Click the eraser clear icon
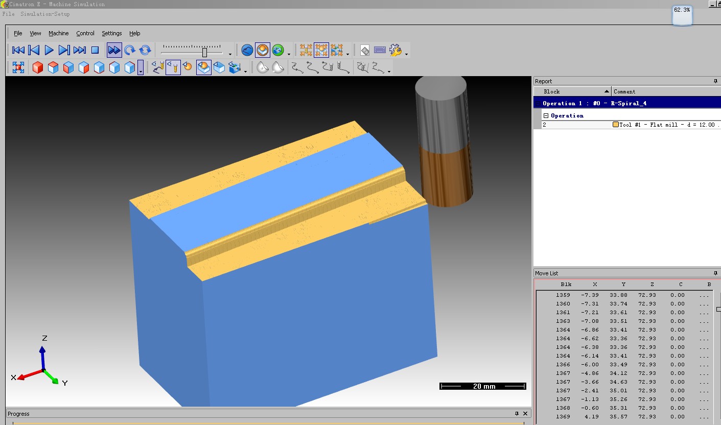Screen dimensions: 721x425 click(x=365, y=50)
